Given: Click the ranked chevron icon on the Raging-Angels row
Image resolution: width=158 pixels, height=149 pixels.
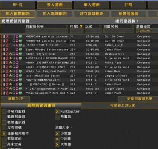Looking at the screenshot, I should point(10,93).
